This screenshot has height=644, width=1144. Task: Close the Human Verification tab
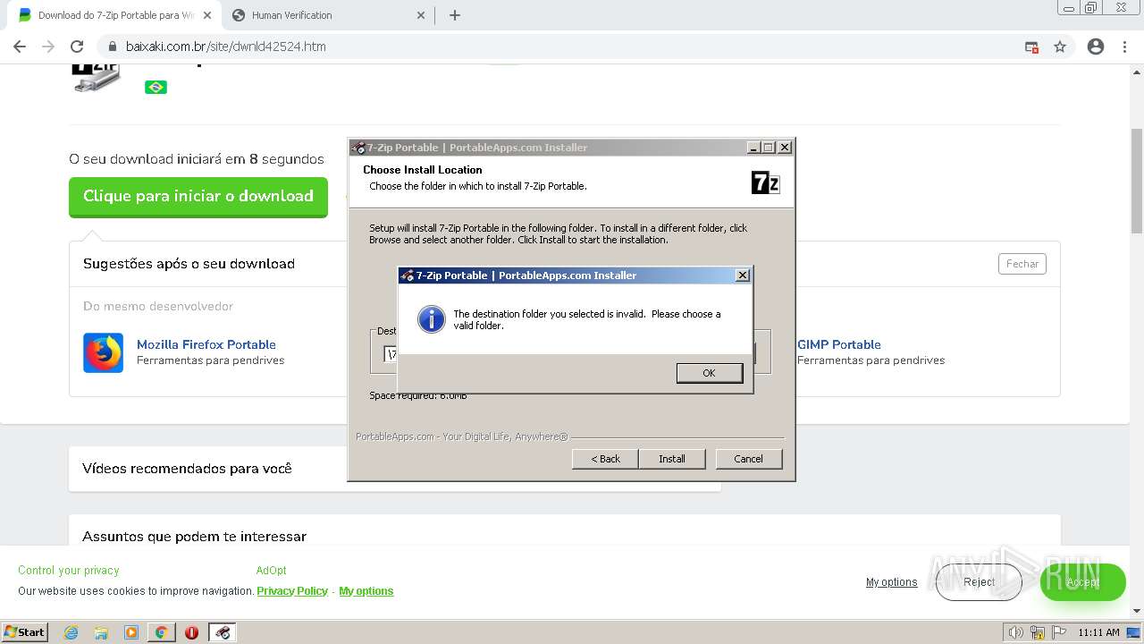pos(422,15)
